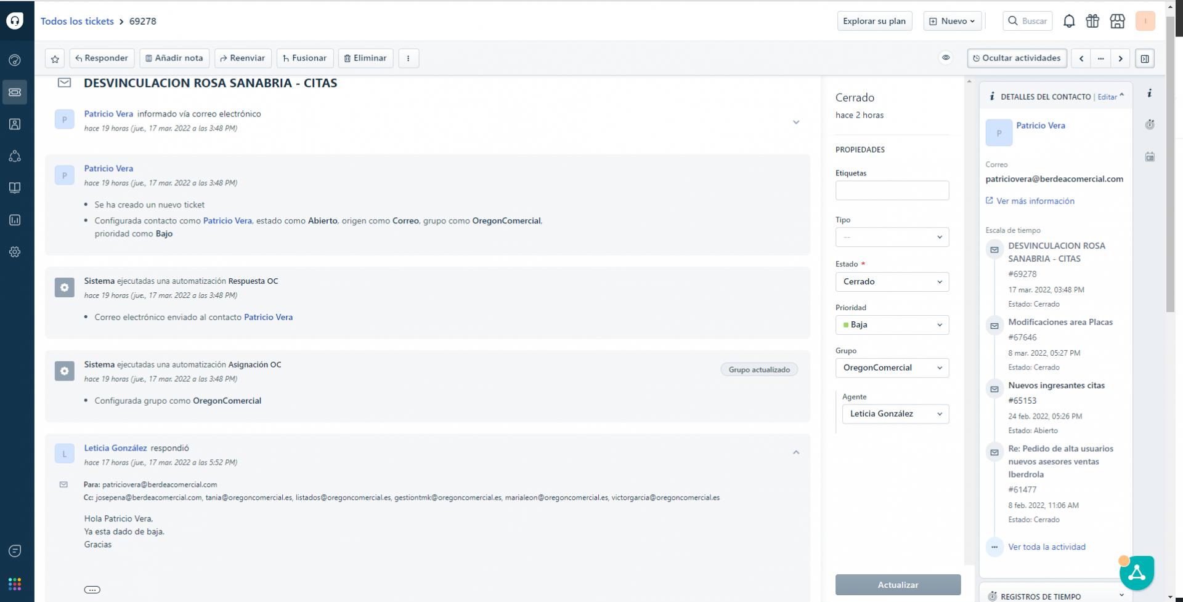Open the ticket list ellipsis between arrows

coord(1100,58)
